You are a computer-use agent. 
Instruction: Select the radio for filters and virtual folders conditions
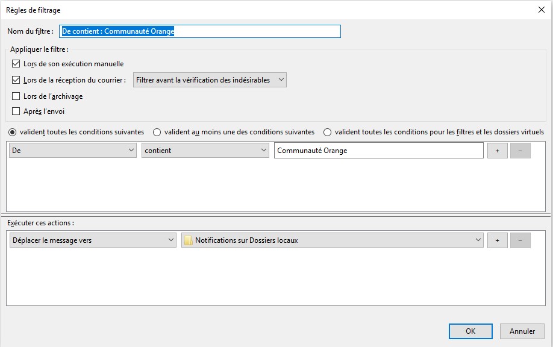click(328, 132)
